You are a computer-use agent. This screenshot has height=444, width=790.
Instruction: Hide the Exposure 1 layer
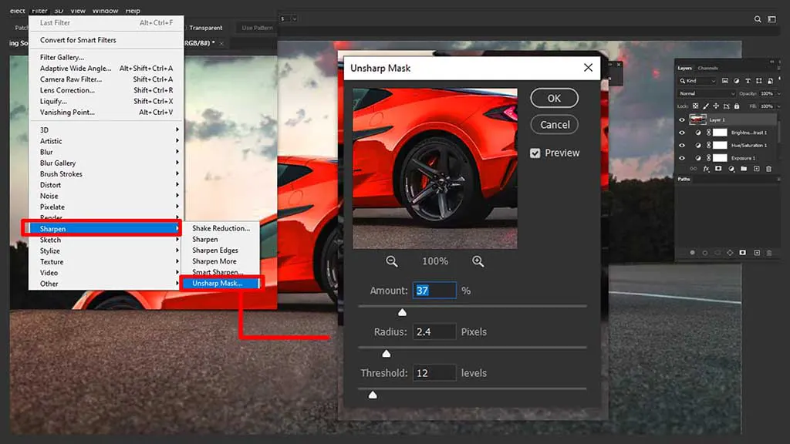pos(682,158)
